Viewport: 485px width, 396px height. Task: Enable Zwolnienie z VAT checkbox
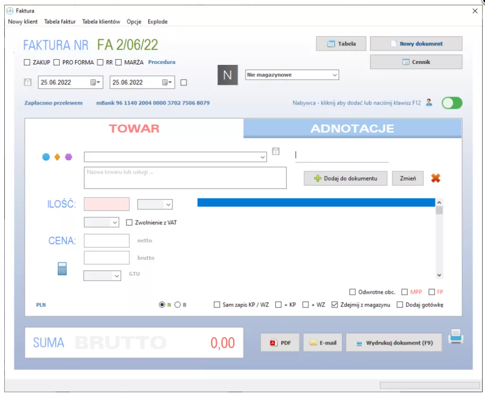(129, 223)
